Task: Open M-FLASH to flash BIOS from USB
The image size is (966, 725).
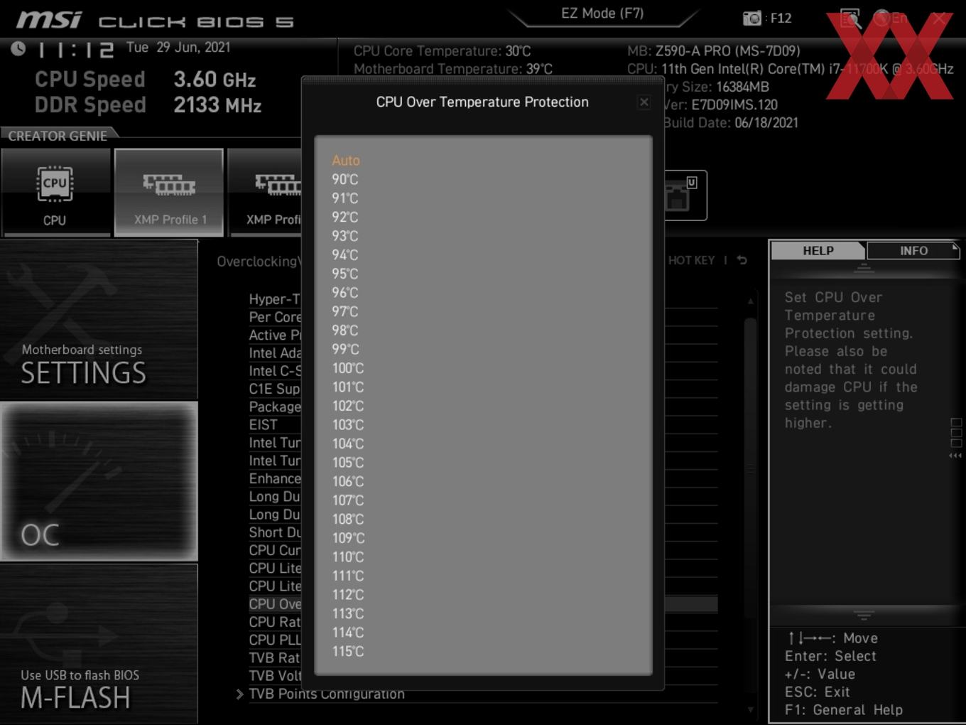Action: point(99,644)
